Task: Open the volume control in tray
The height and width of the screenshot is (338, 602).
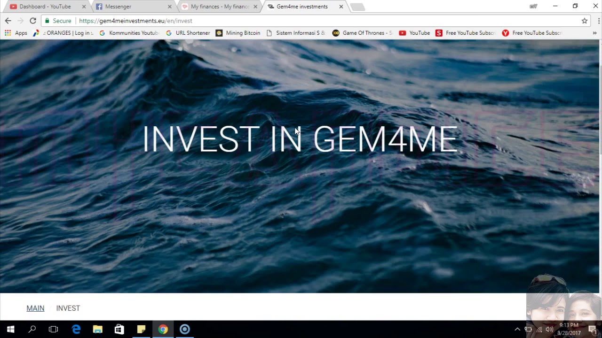Action: coord(549,330)
